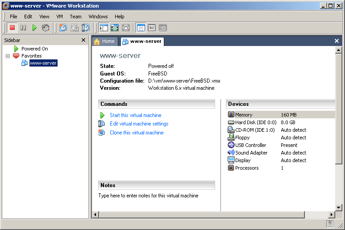Click the CD-ROM disc icon

(x=231, y=130)
